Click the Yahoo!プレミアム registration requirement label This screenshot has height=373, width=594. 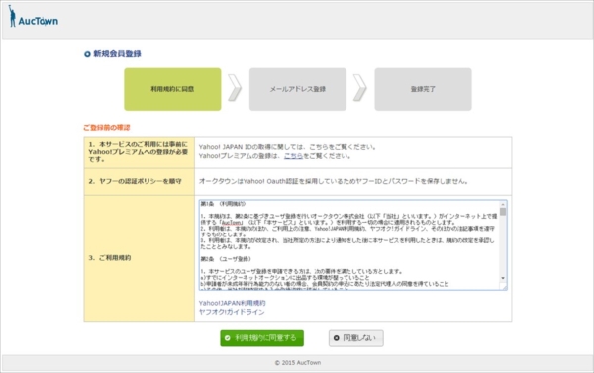pos(139,152)
